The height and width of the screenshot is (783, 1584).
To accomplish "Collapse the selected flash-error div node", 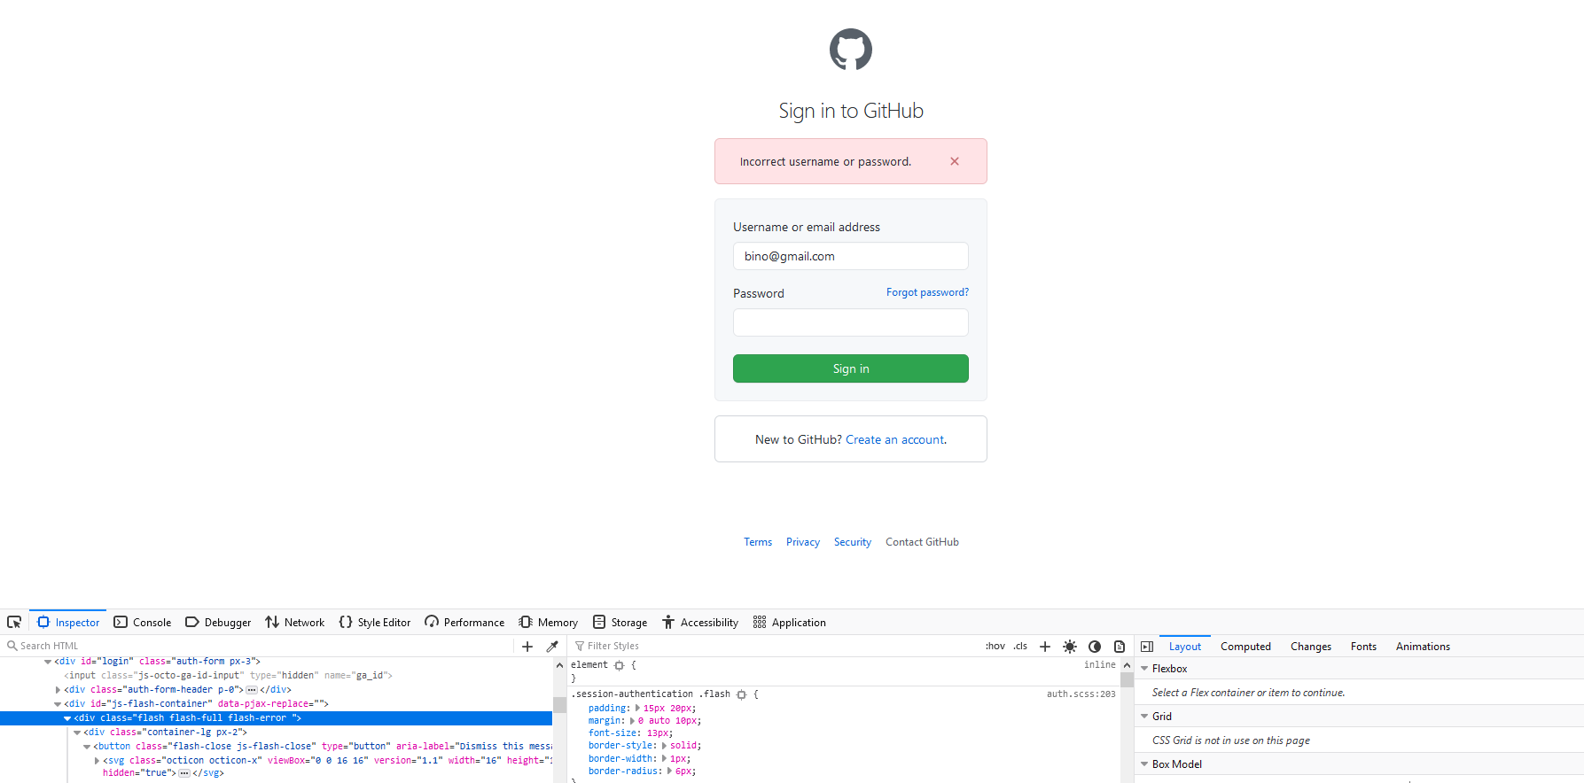I will [67, 718].
